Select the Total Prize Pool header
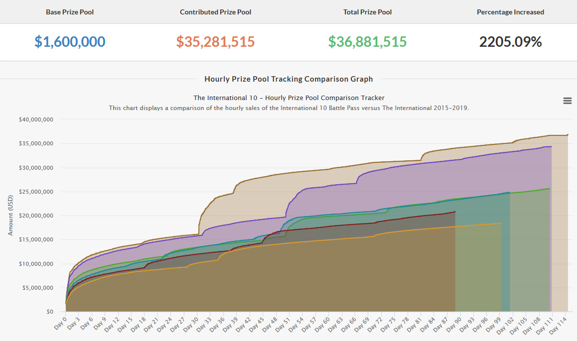The width and height of the screenshot is (577, 341). (x=367, y=12)
